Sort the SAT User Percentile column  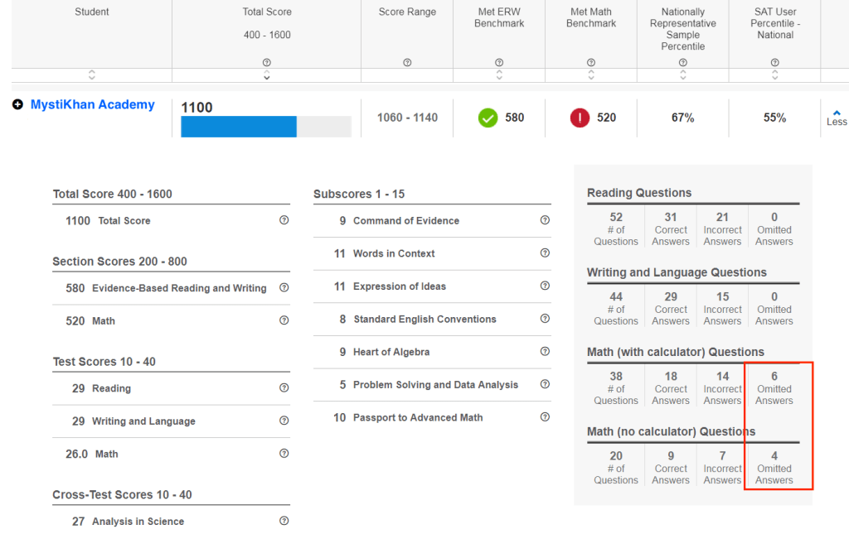(x=775, y=75)
